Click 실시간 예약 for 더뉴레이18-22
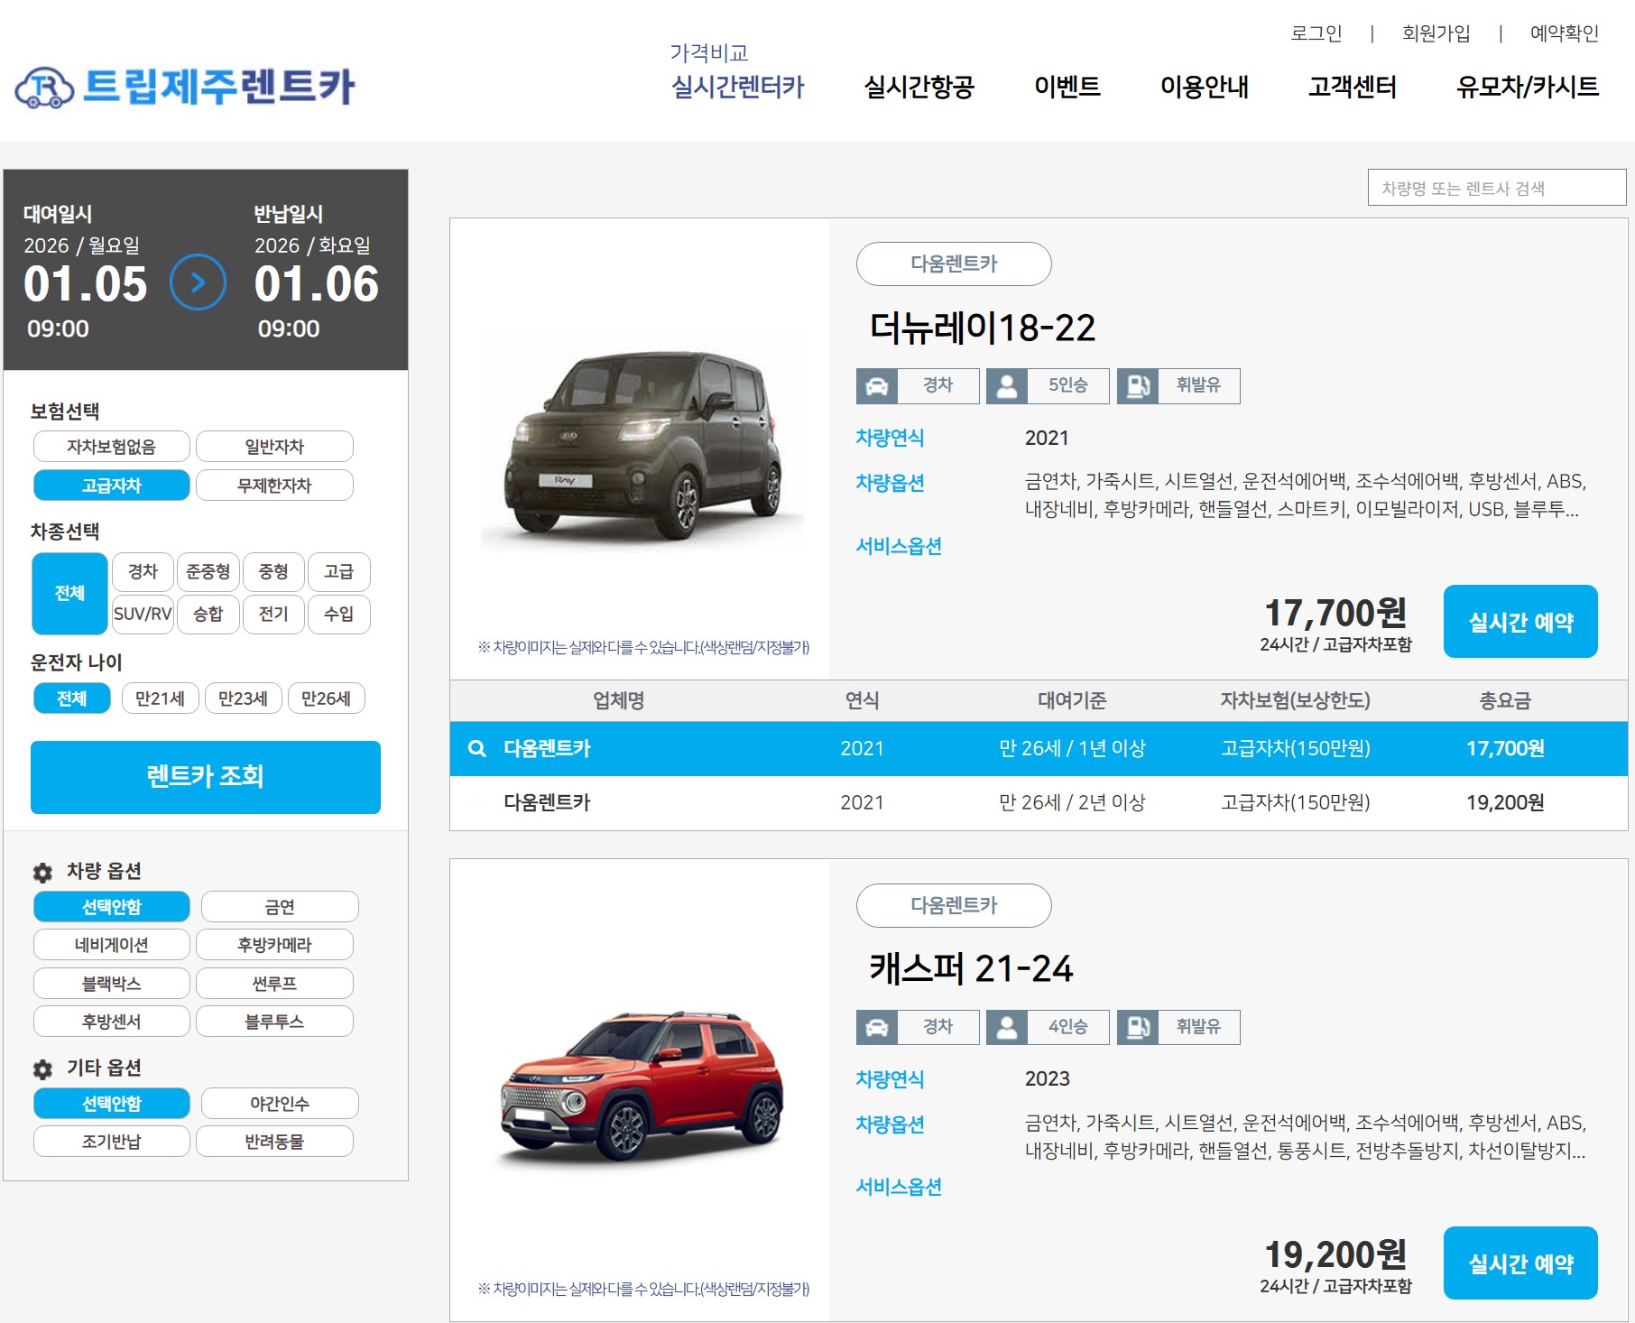 pyautogui.click(x=1520, y=622)
